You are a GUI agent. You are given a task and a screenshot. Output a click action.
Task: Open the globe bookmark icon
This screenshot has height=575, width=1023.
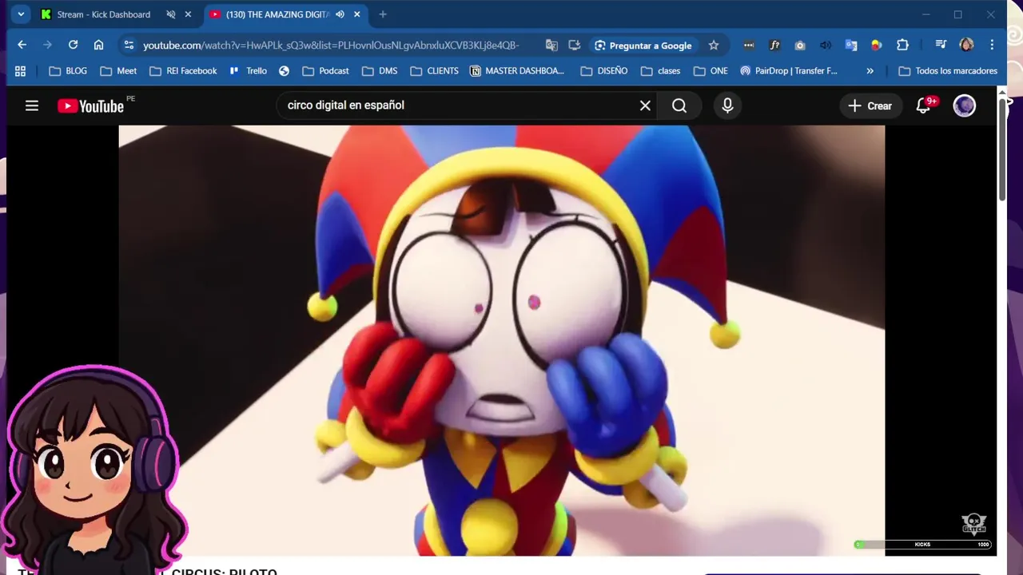click(x=284, y=71)
